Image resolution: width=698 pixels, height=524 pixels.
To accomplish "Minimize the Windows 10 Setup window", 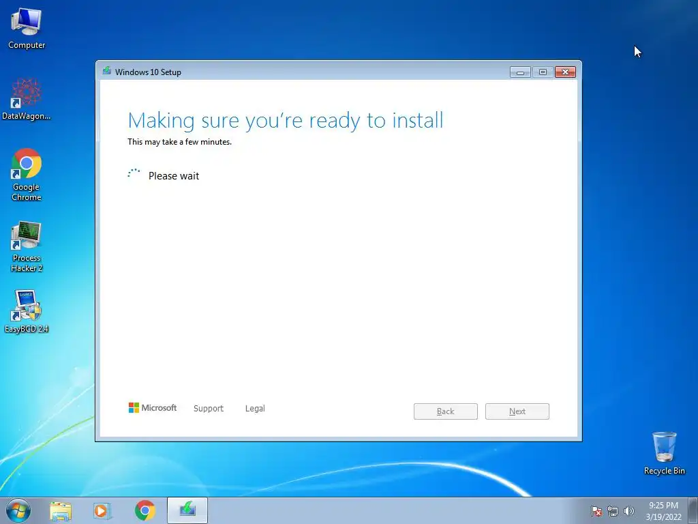I will 520,72.
